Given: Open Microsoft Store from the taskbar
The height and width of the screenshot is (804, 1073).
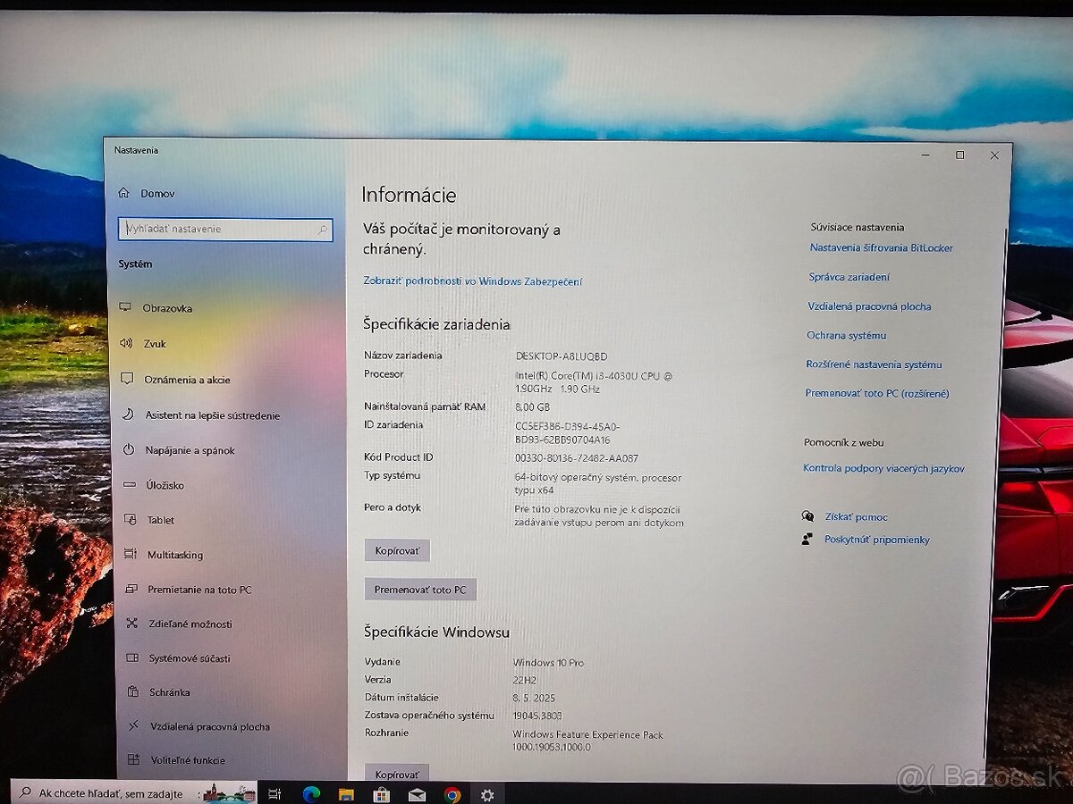Looking at the screenshot, I should pyautogui.click(x=381, y=793).
